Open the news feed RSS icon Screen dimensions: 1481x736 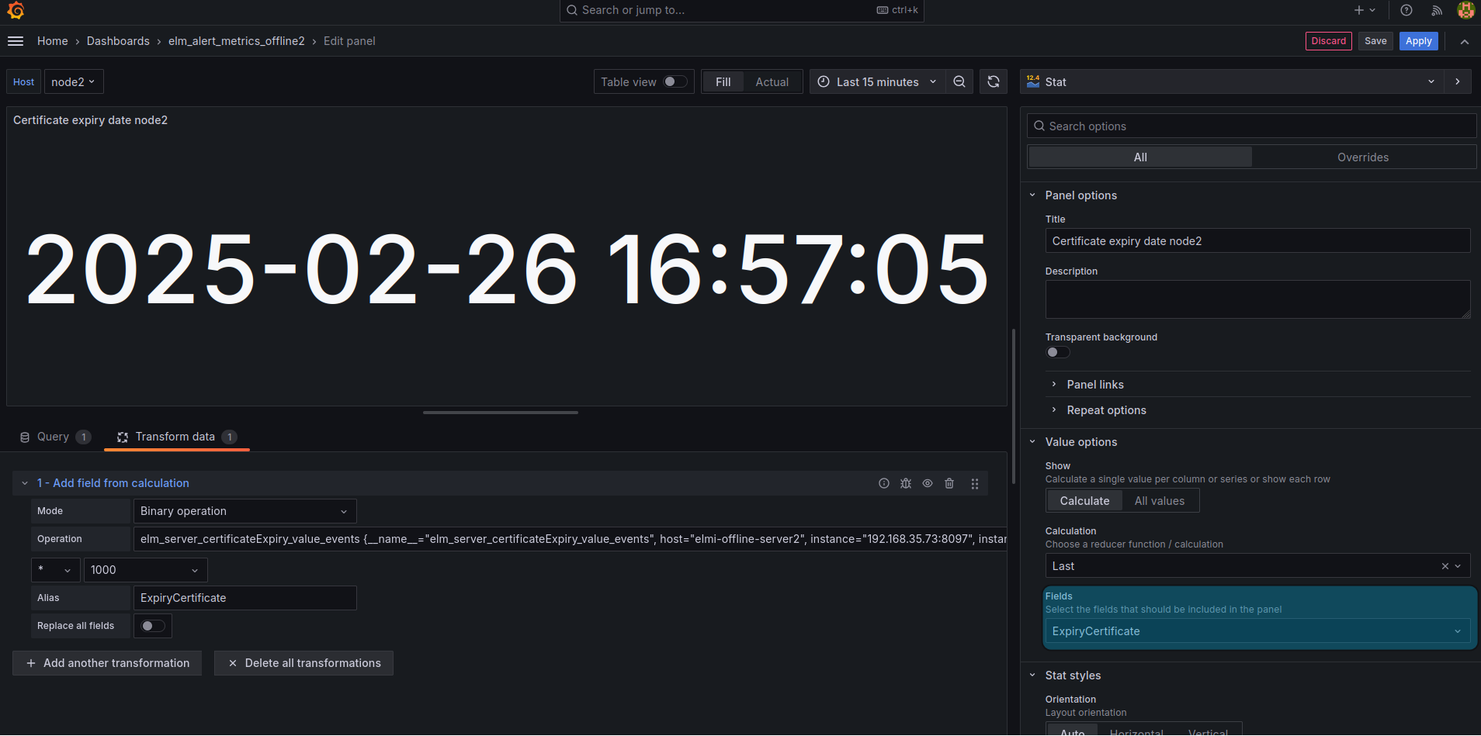pos(1437,10)
